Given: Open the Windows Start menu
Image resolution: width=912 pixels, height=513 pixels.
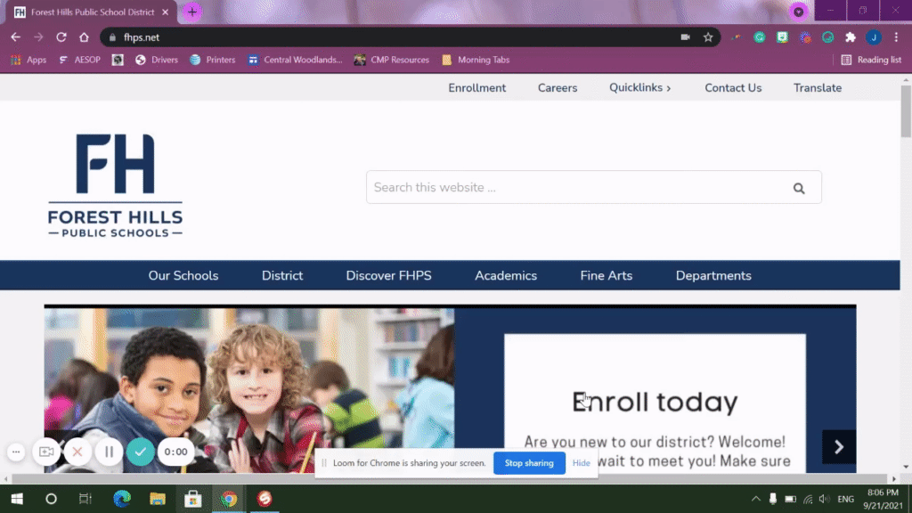Looking at the screenshot, I should coord(17,499).
